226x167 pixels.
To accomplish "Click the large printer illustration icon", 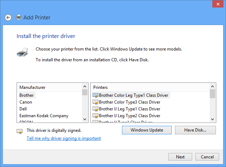I will coord(22,52).
